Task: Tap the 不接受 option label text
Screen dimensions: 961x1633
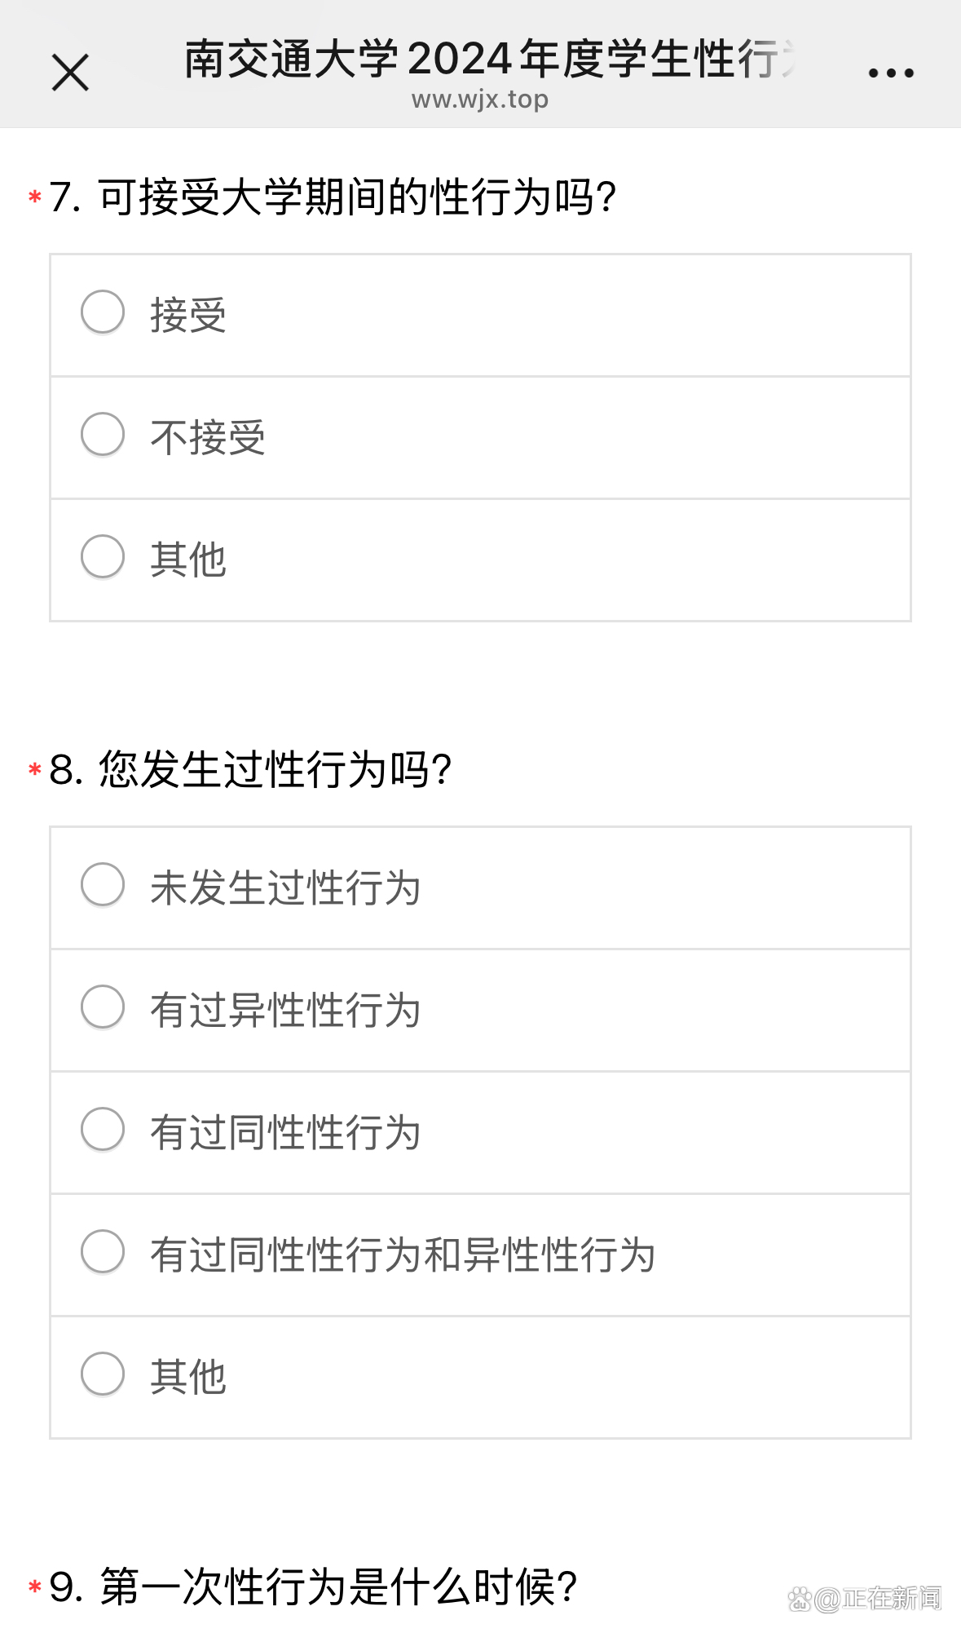Action: click(x=208, y=438)
